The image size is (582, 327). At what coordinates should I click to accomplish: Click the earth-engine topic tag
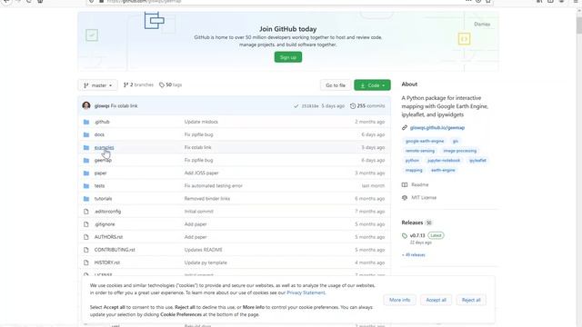coord(443,170)
